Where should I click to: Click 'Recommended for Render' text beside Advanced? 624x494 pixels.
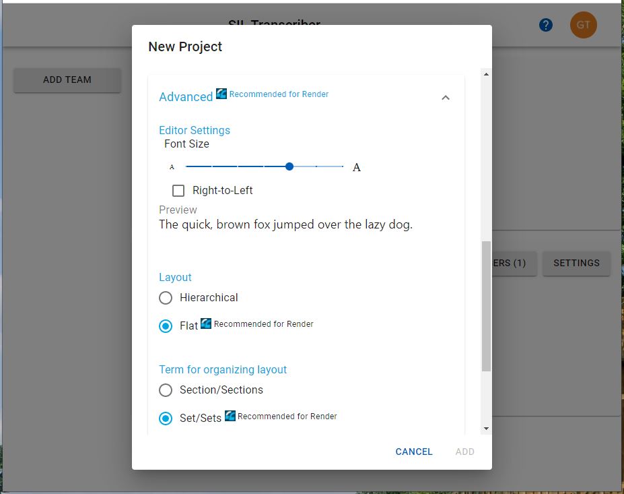click(279, 94)
